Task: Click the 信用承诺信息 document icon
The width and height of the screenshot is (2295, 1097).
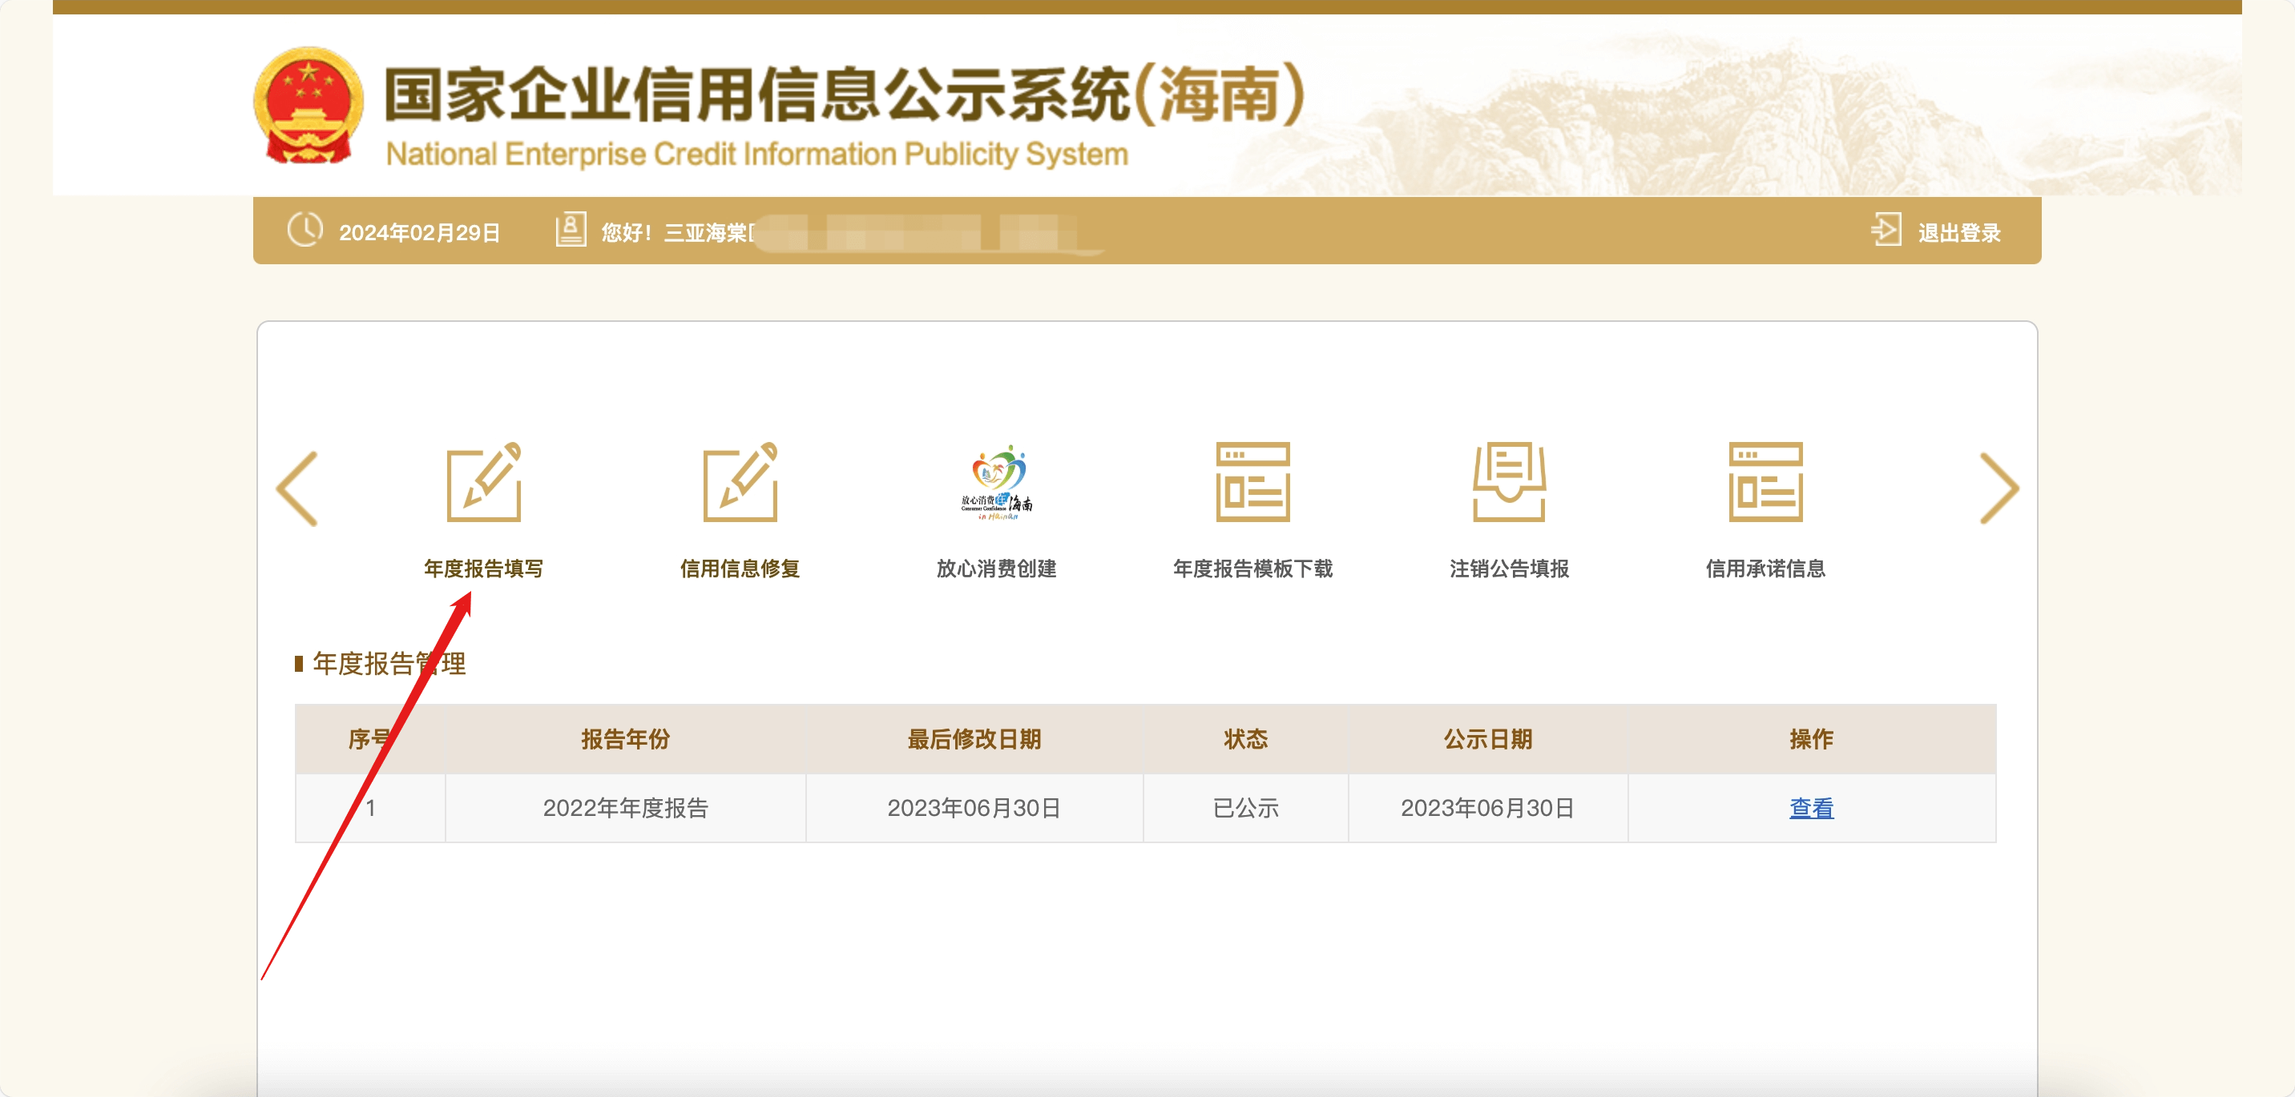Action: (1765, 482)
